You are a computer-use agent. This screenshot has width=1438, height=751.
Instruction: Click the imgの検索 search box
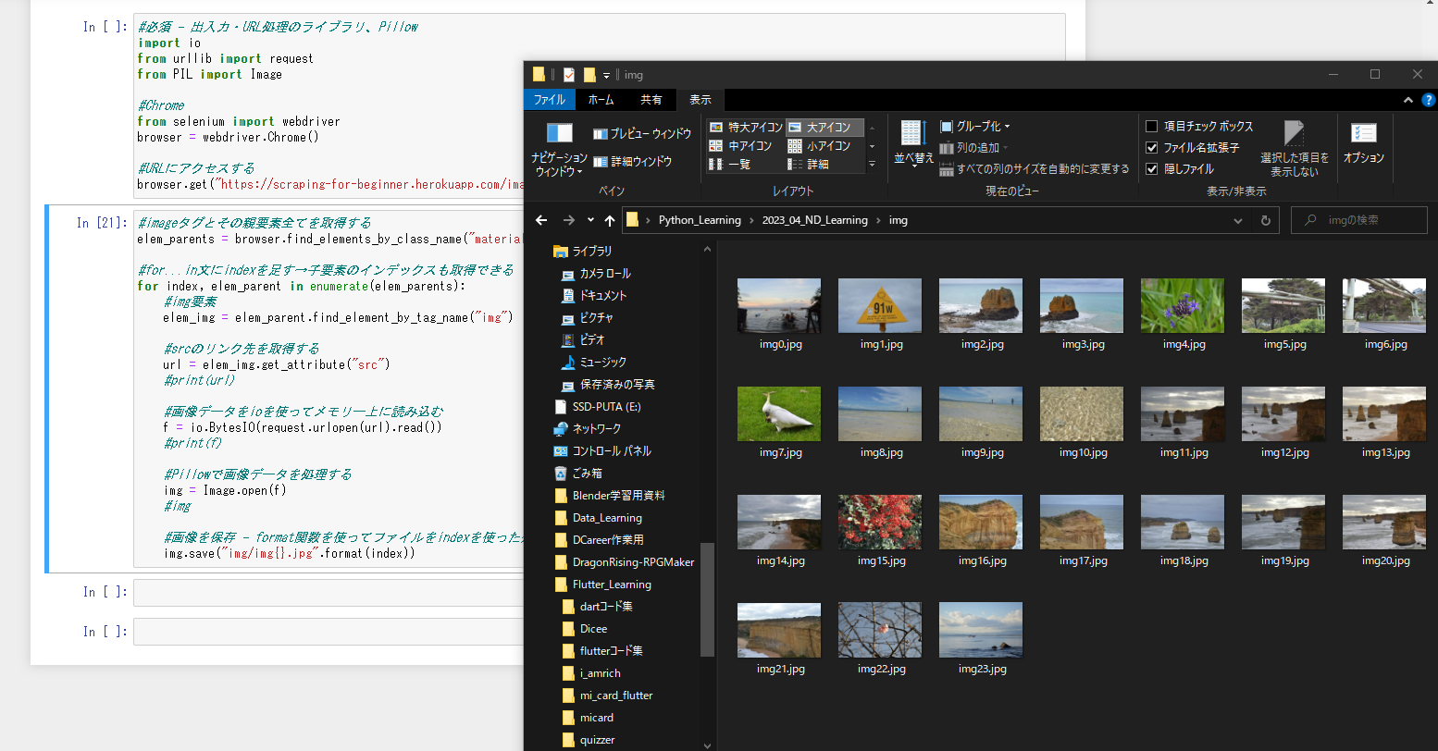pyautogui.click(x=1359, y=220)
